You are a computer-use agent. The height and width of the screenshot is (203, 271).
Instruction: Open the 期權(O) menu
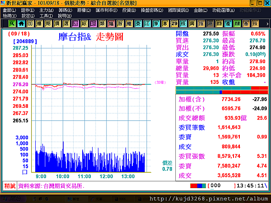pyautogui.click(x=84, y=10)
